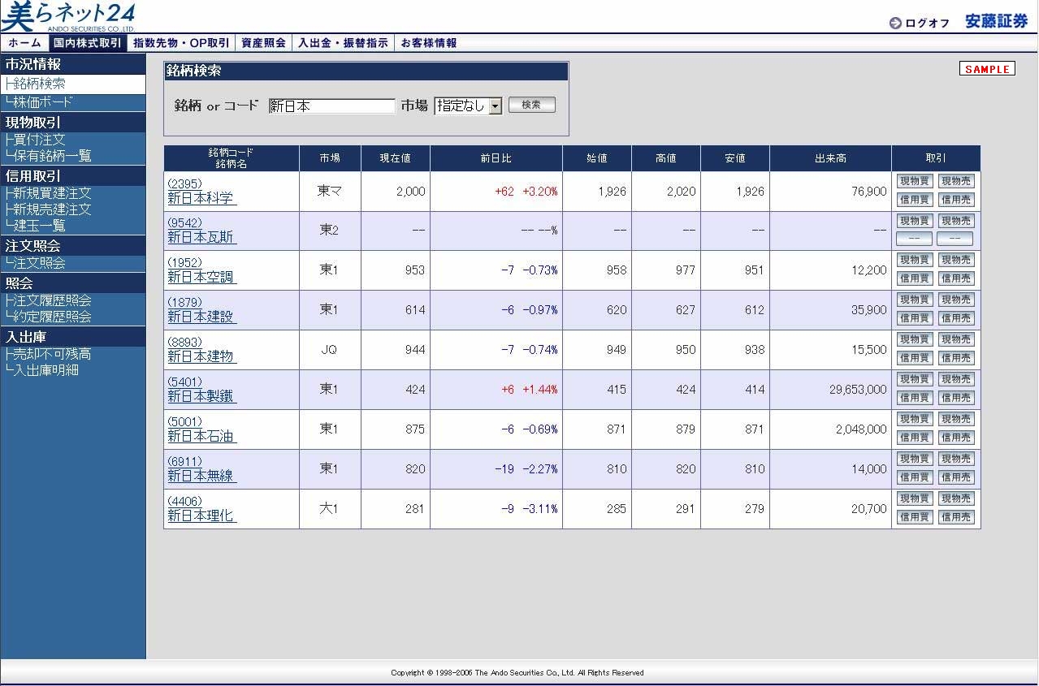Click 現物売 for 新日本科学

(x=956, y=181)
